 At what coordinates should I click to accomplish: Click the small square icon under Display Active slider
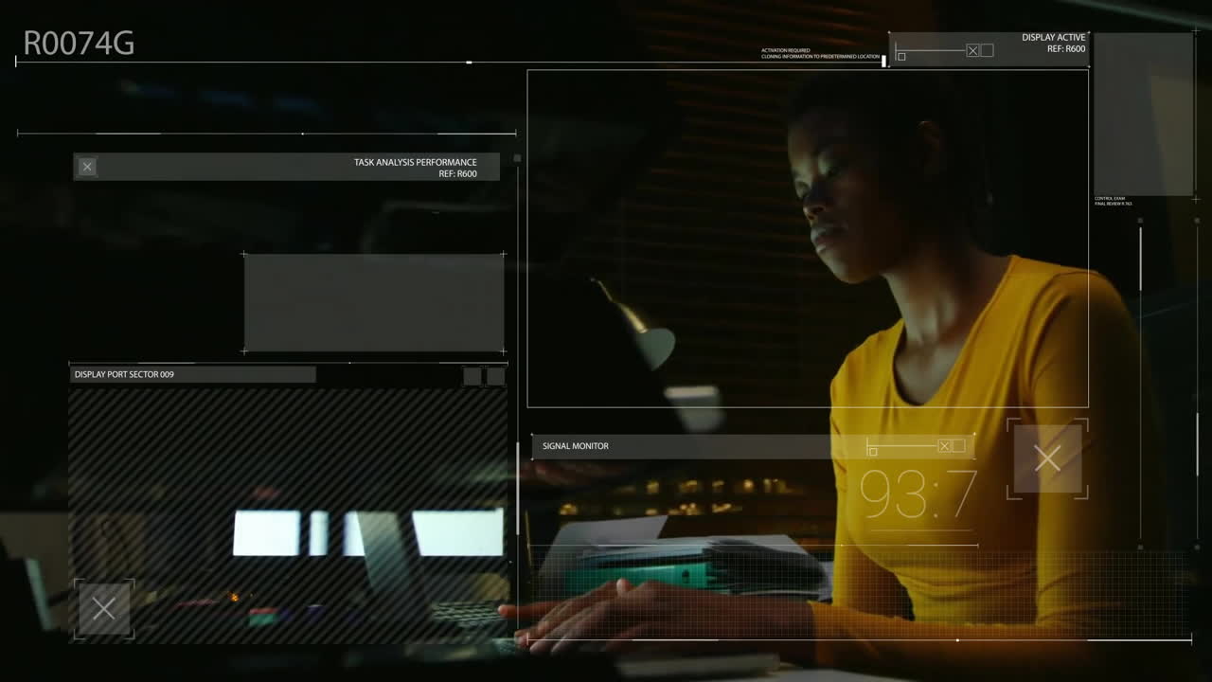click(901, 57)
